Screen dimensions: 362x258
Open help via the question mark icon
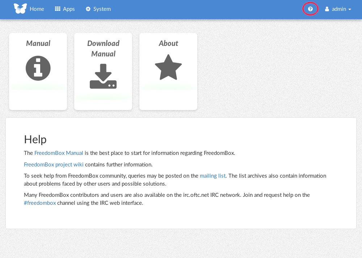(310, 9)
